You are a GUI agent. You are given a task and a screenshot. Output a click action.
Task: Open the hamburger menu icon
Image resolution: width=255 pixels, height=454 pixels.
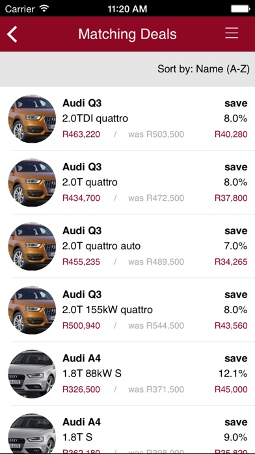(x=232, y=33)
